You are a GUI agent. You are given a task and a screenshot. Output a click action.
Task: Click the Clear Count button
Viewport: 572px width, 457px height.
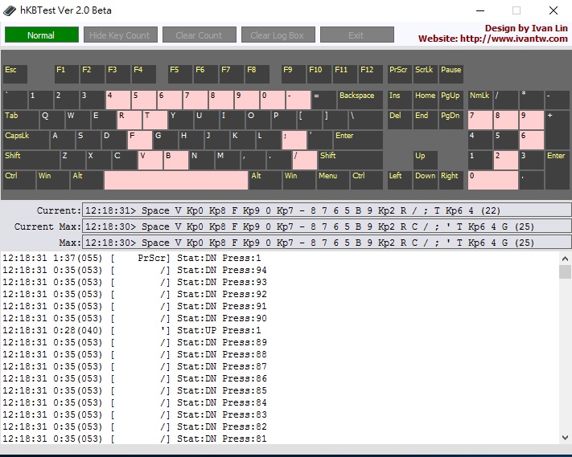tap(199, 35)
